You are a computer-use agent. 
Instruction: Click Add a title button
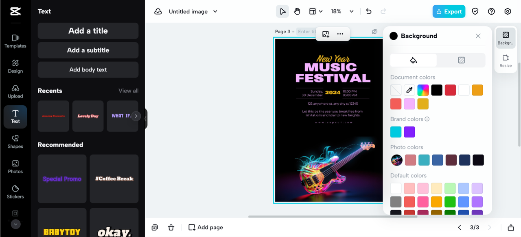click(x=88, y=31)
